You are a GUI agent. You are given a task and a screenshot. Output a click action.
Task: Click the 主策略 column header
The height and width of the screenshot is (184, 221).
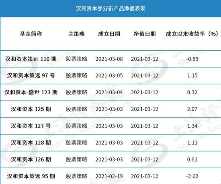[x=76, y=34]
